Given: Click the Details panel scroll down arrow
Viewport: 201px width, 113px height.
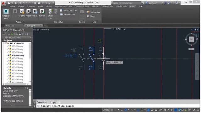Looking at the screenshot, I should pyautogui.click(x=30, y=105).
